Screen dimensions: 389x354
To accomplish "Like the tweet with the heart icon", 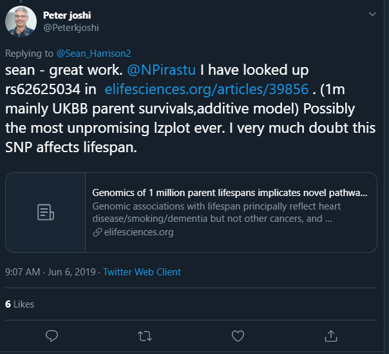I will point(238,335).
